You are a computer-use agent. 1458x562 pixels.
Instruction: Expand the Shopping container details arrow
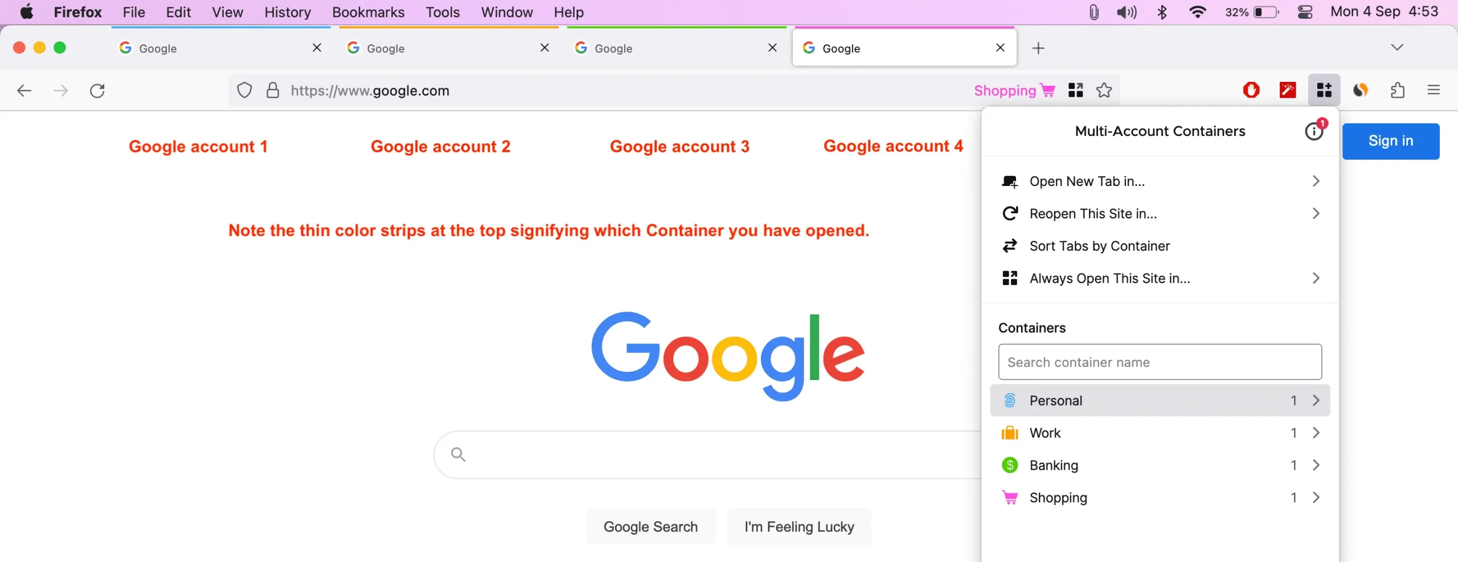tap(1316, 498)
